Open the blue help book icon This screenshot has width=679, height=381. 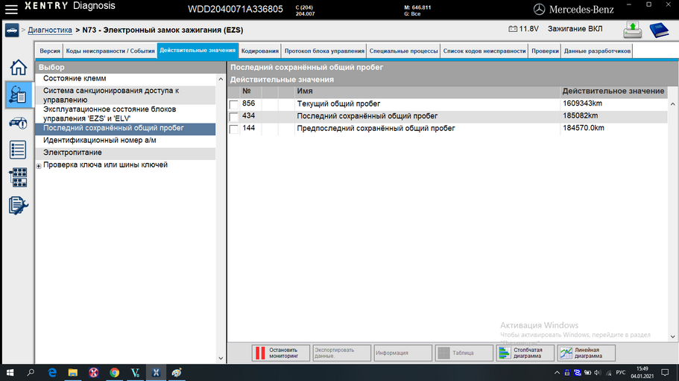tap(659, 31)
